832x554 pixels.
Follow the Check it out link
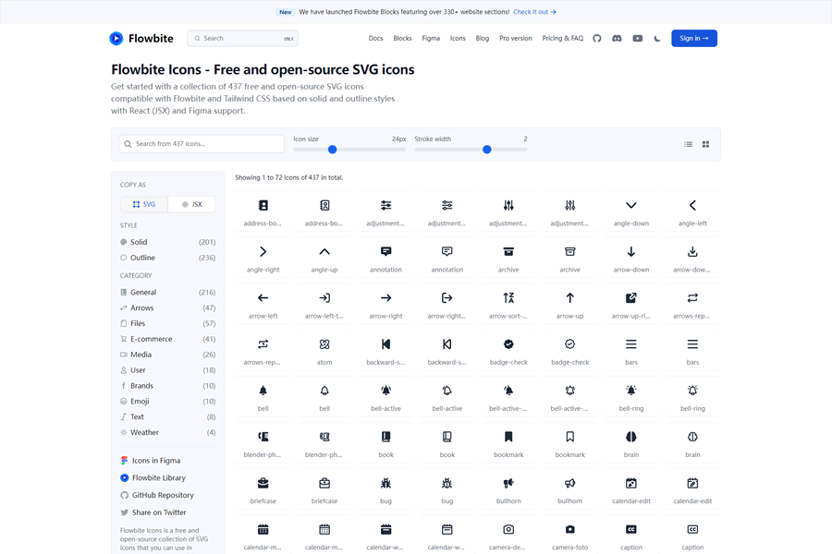tap(534, 12)
